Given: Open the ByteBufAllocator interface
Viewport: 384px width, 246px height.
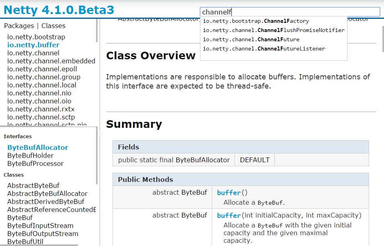Looking at the screenshot, I should point(38,147).
